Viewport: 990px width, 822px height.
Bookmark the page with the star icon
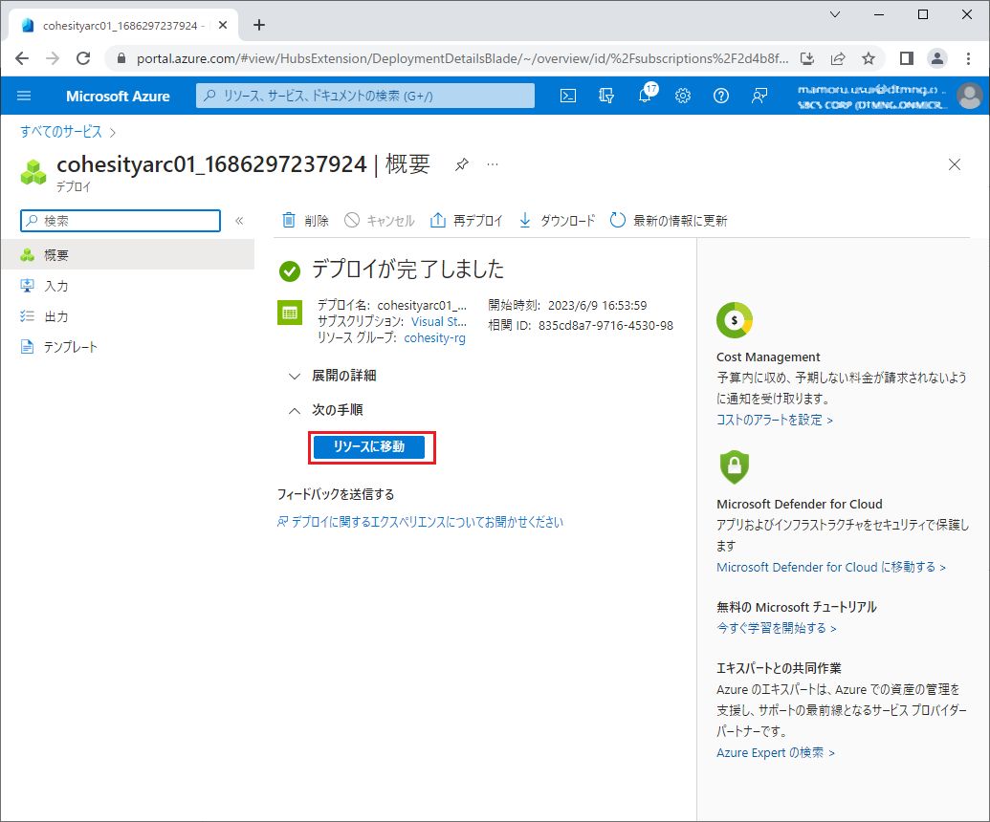[x=869, y=58]
